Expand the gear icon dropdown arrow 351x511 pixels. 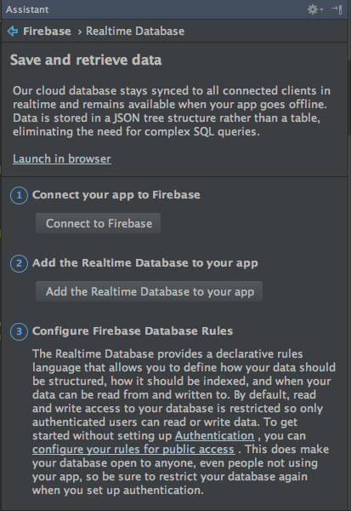322,9
